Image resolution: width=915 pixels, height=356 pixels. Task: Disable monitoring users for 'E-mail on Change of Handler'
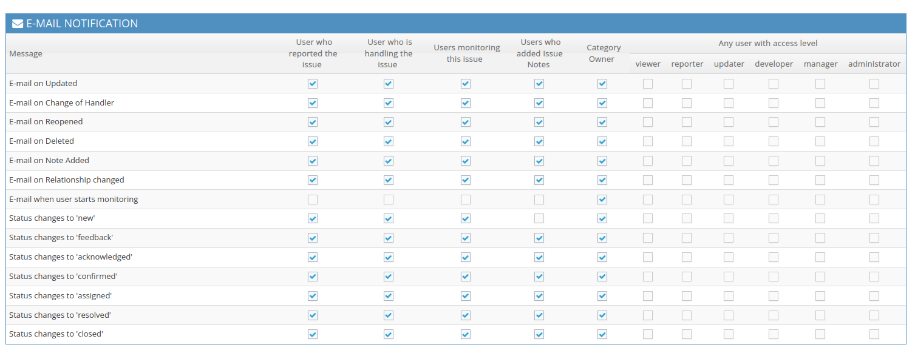[x=465, y=103]
